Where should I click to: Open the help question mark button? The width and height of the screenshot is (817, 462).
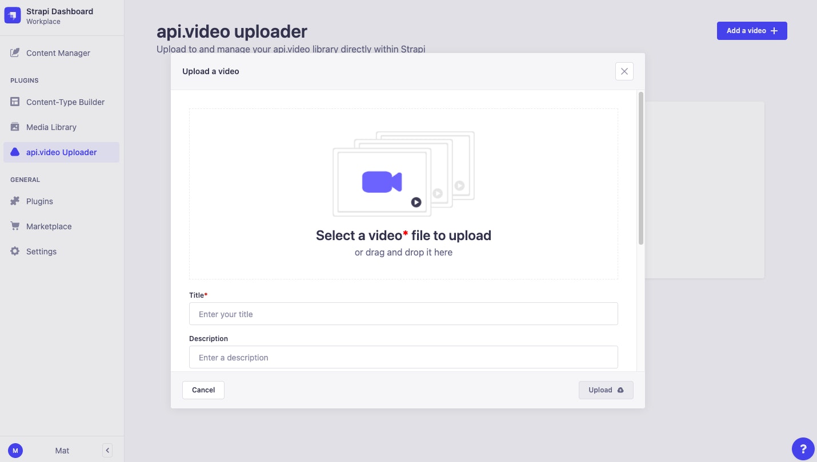click(x=803, y=449)
